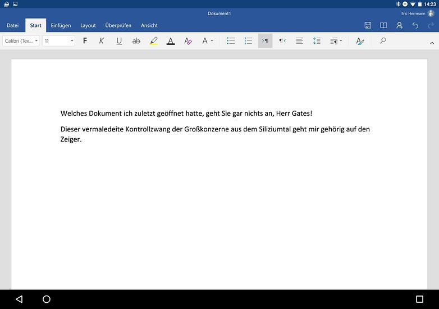Tap the mail notification icon
The width and height of the screenshot is (439, 309).
pos(6,4)
